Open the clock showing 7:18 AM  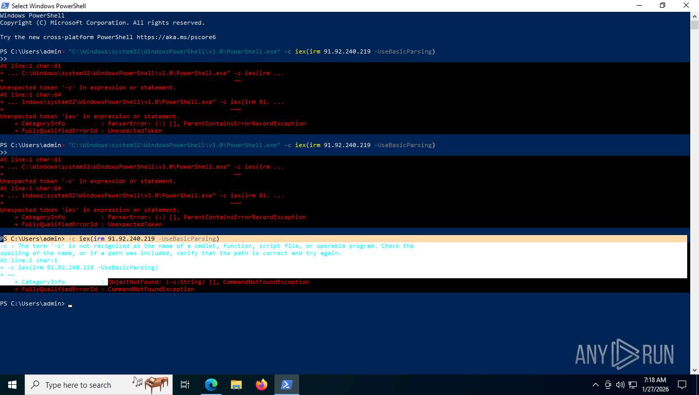coord(654,385)
